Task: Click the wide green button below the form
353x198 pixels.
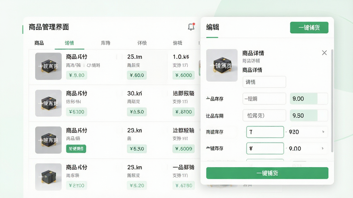Action: [267, 173]
